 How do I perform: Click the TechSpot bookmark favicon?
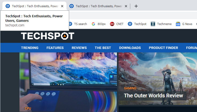tap(130, 24)
